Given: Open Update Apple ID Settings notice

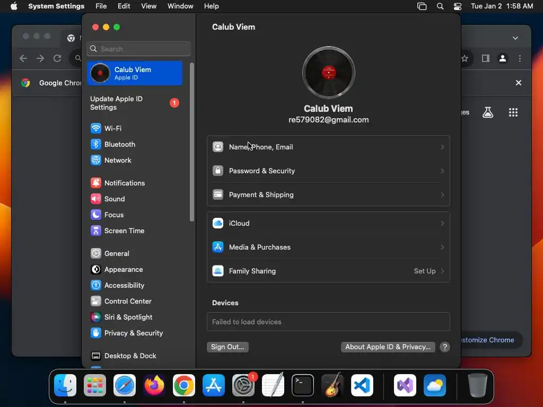Looking at the screenshot, I should (135, 103).
